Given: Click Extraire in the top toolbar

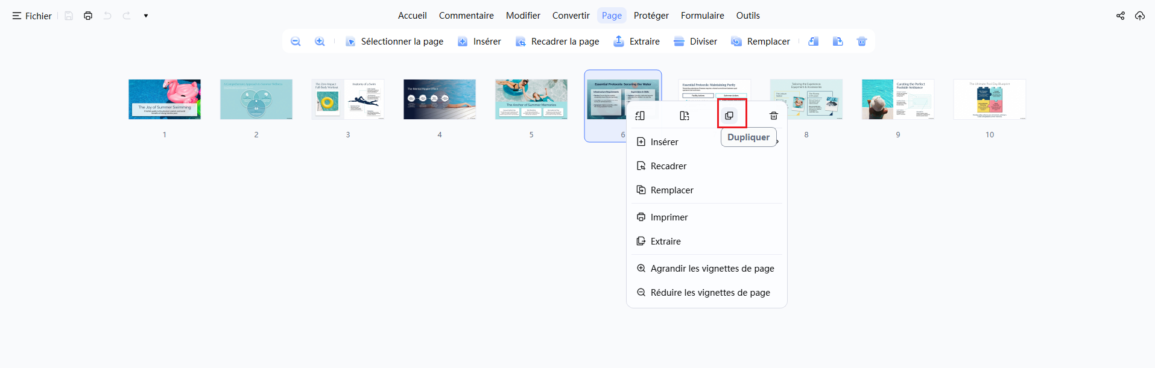Looking at the screenshot, I should pos(637,42).
